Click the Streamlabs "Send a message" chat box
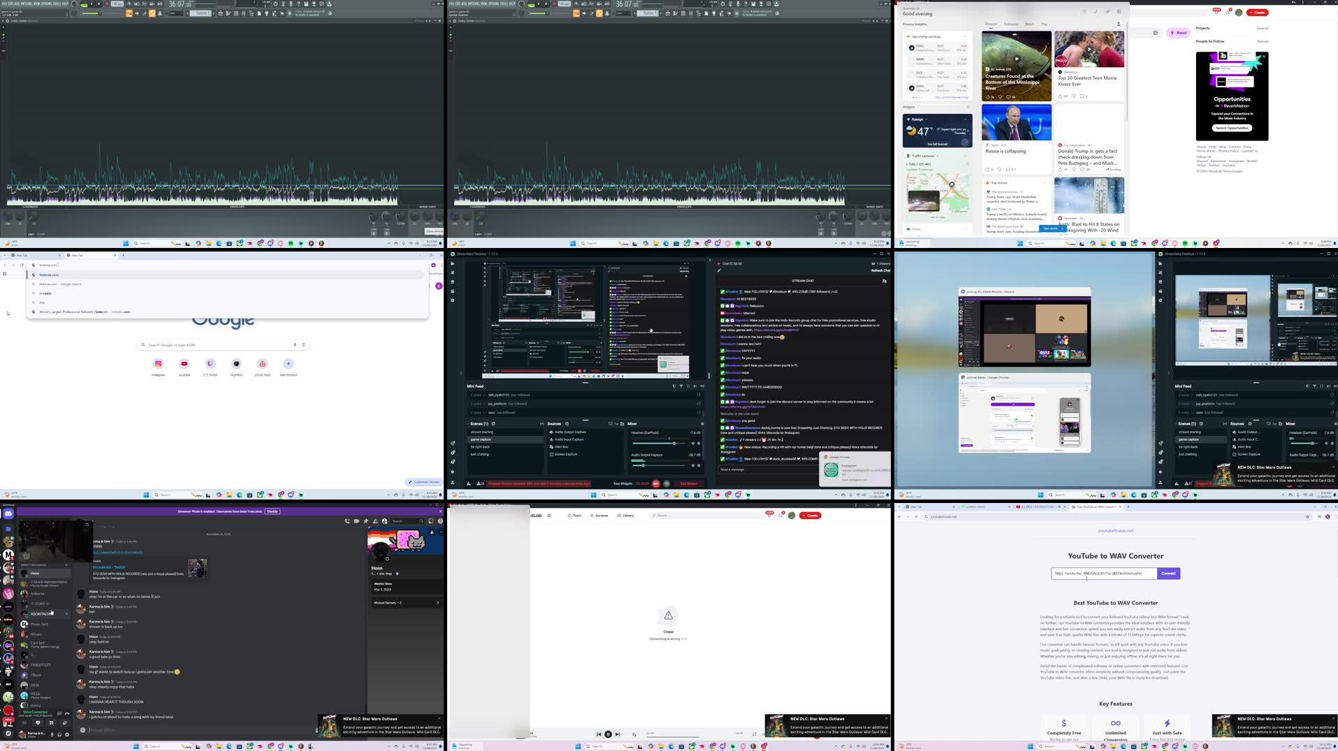1338x751 pixels. 769,469
